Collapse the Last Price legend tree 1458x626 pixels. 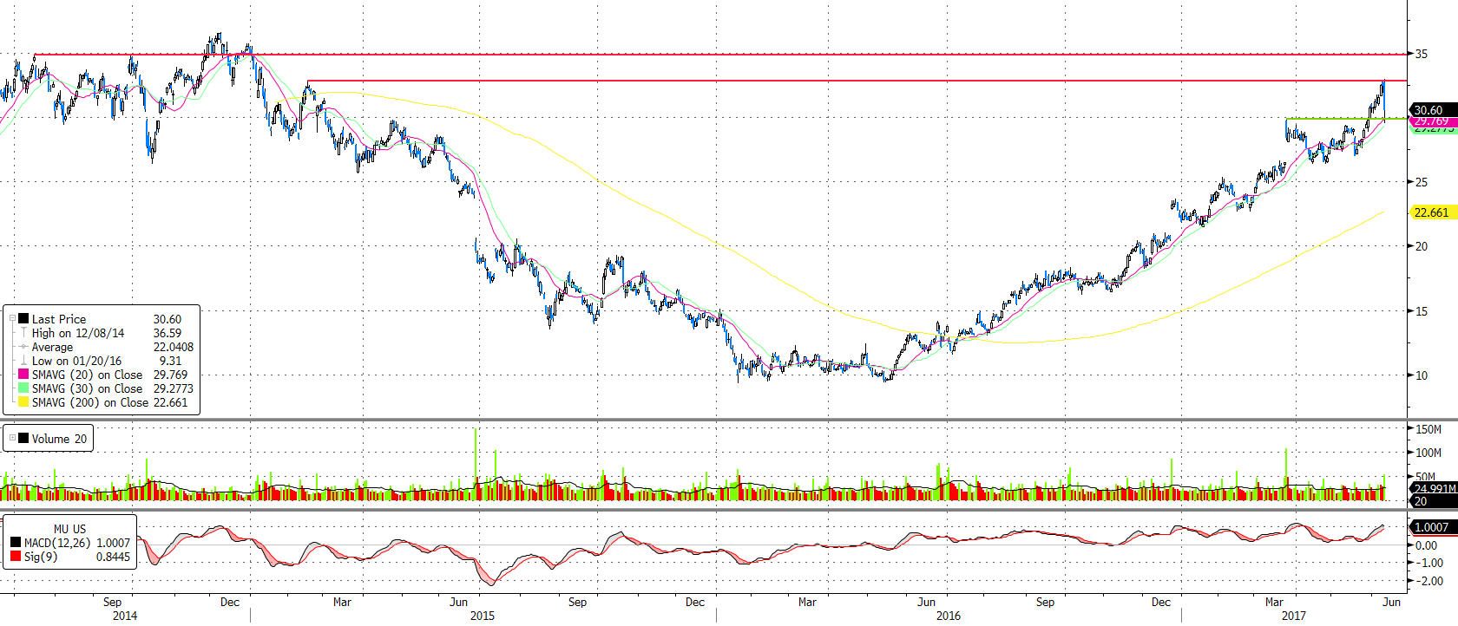12,318
